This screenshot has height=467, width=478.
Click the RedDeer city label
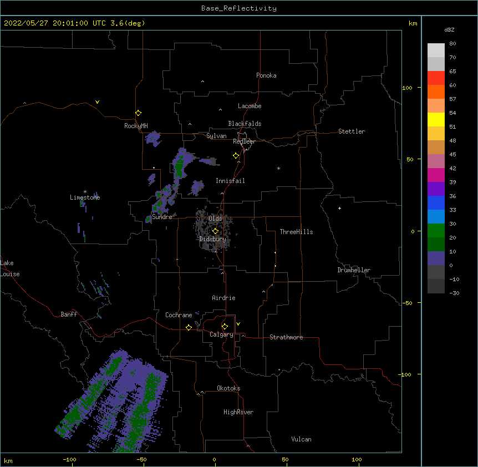pyautogui.click(x=244, y=141)
